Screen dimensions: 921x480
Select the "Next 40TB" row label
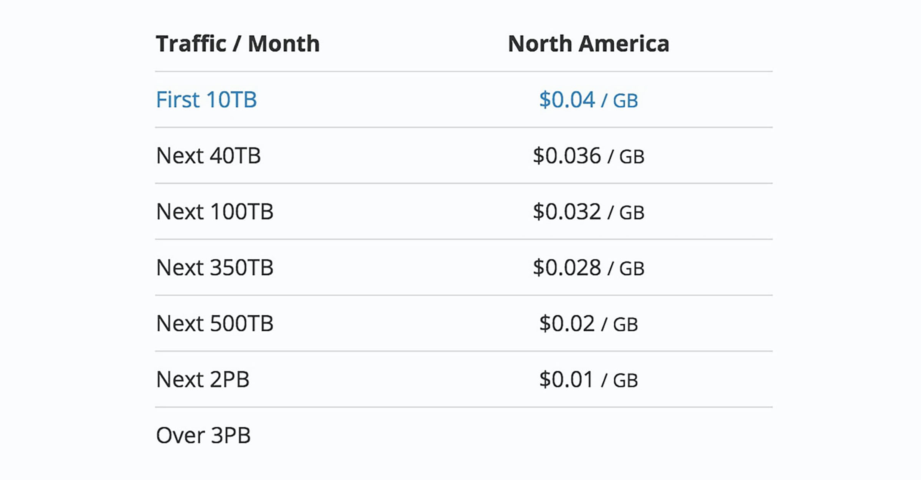tap(208, 156)
